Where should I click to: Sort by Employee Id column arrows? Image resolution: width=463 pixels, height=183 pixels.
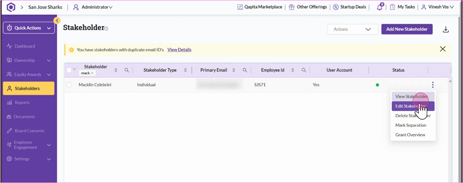293,70
